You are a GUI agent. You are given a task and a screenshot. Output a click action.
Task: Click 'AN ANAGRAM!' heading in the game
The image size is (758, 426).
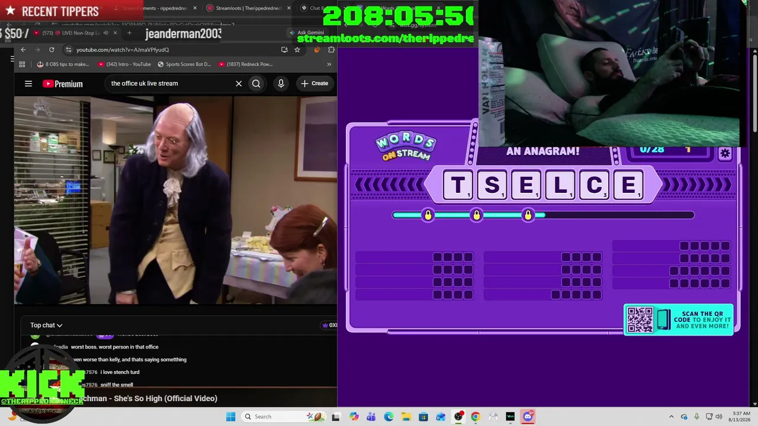pyautogui.click(x=543, y=151)
